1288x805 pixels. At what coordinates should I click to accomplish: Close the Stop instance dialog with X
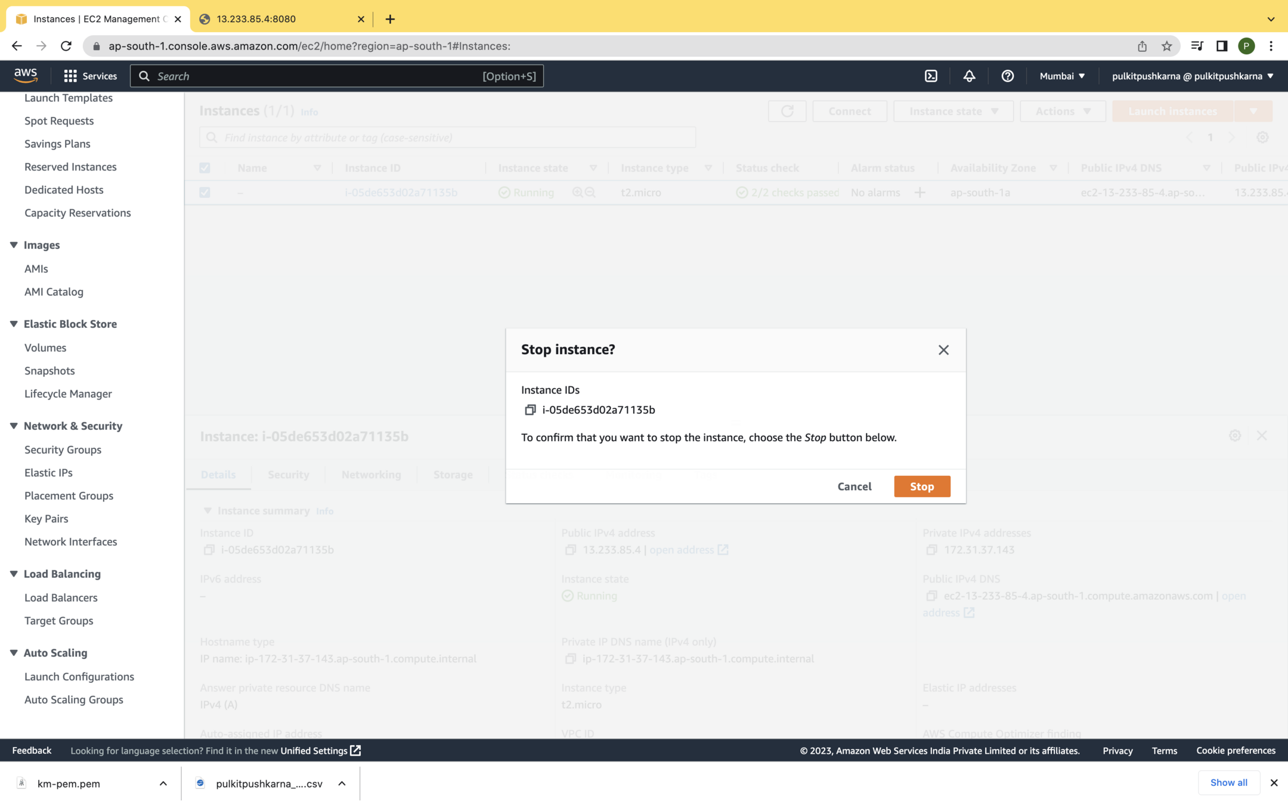point(943,350)
